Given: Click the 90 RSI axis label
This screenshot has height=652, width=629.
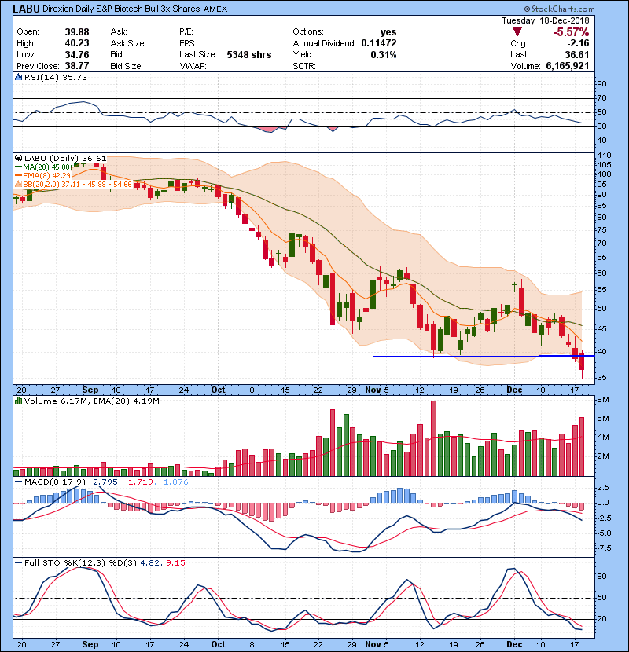Looking at the screenshot, I should click(x=602, y=83).
